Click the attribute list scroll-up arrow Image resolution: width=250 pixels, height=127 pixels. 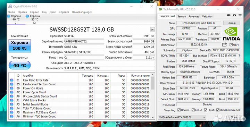tap(152, 75)
